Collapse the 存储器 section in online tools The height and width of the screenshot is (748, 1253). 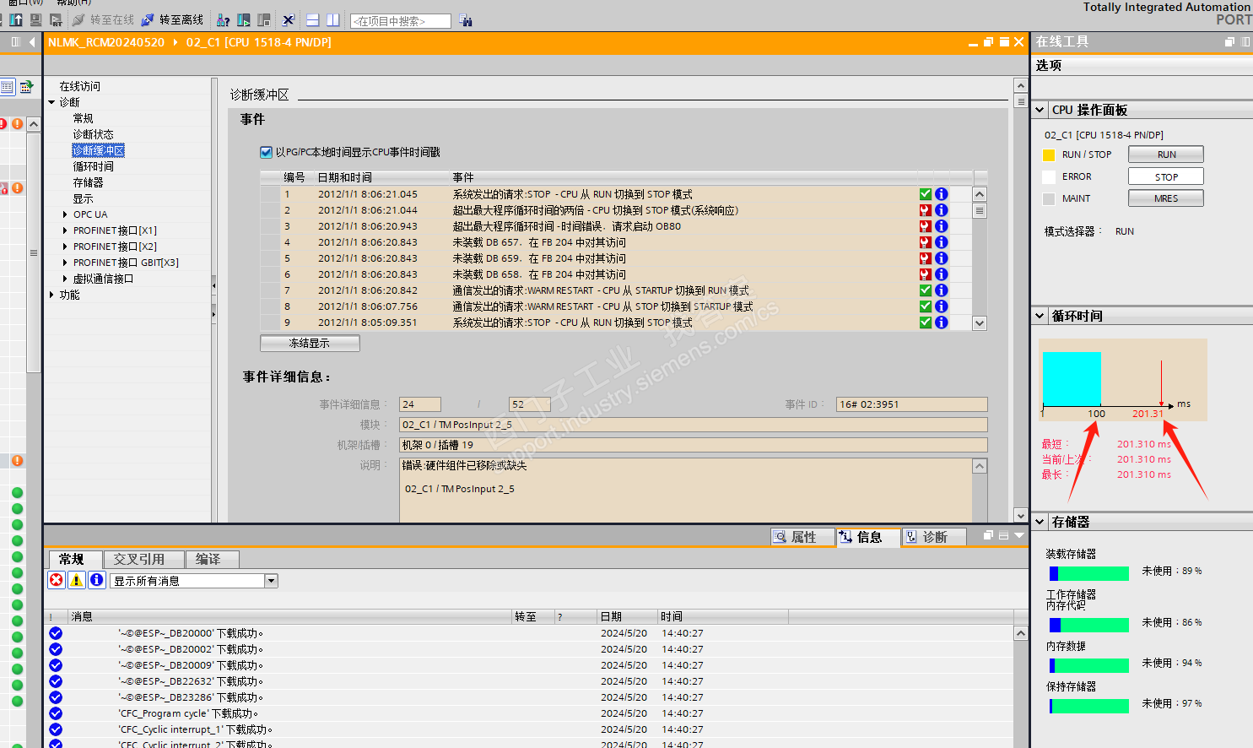pyautogui.click(x=1040, y=522)
